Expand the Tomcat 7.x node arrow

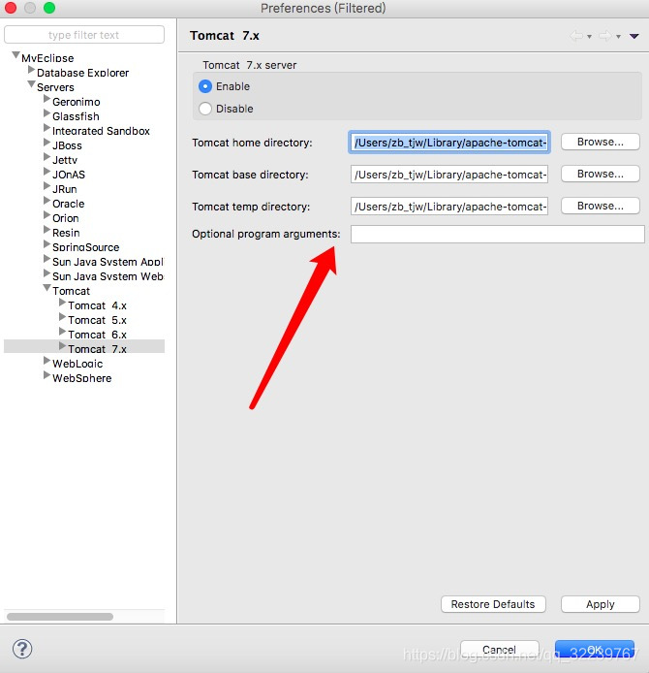click(62, 345)
